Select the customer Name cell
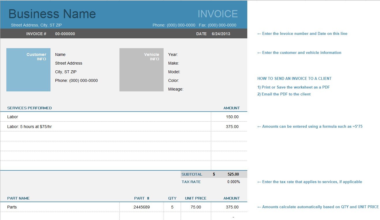 (x=60, y=54)
